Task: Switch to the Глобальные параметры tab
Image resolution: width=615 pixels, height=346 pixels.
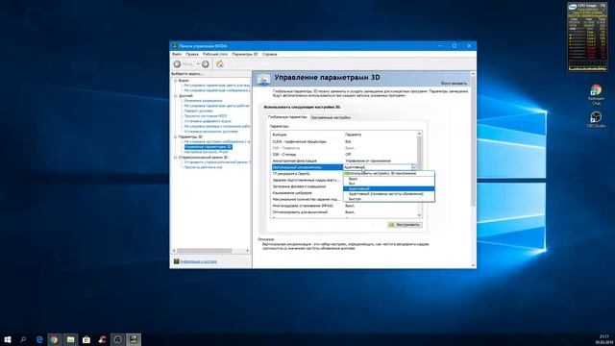Action: pos(287,117)
